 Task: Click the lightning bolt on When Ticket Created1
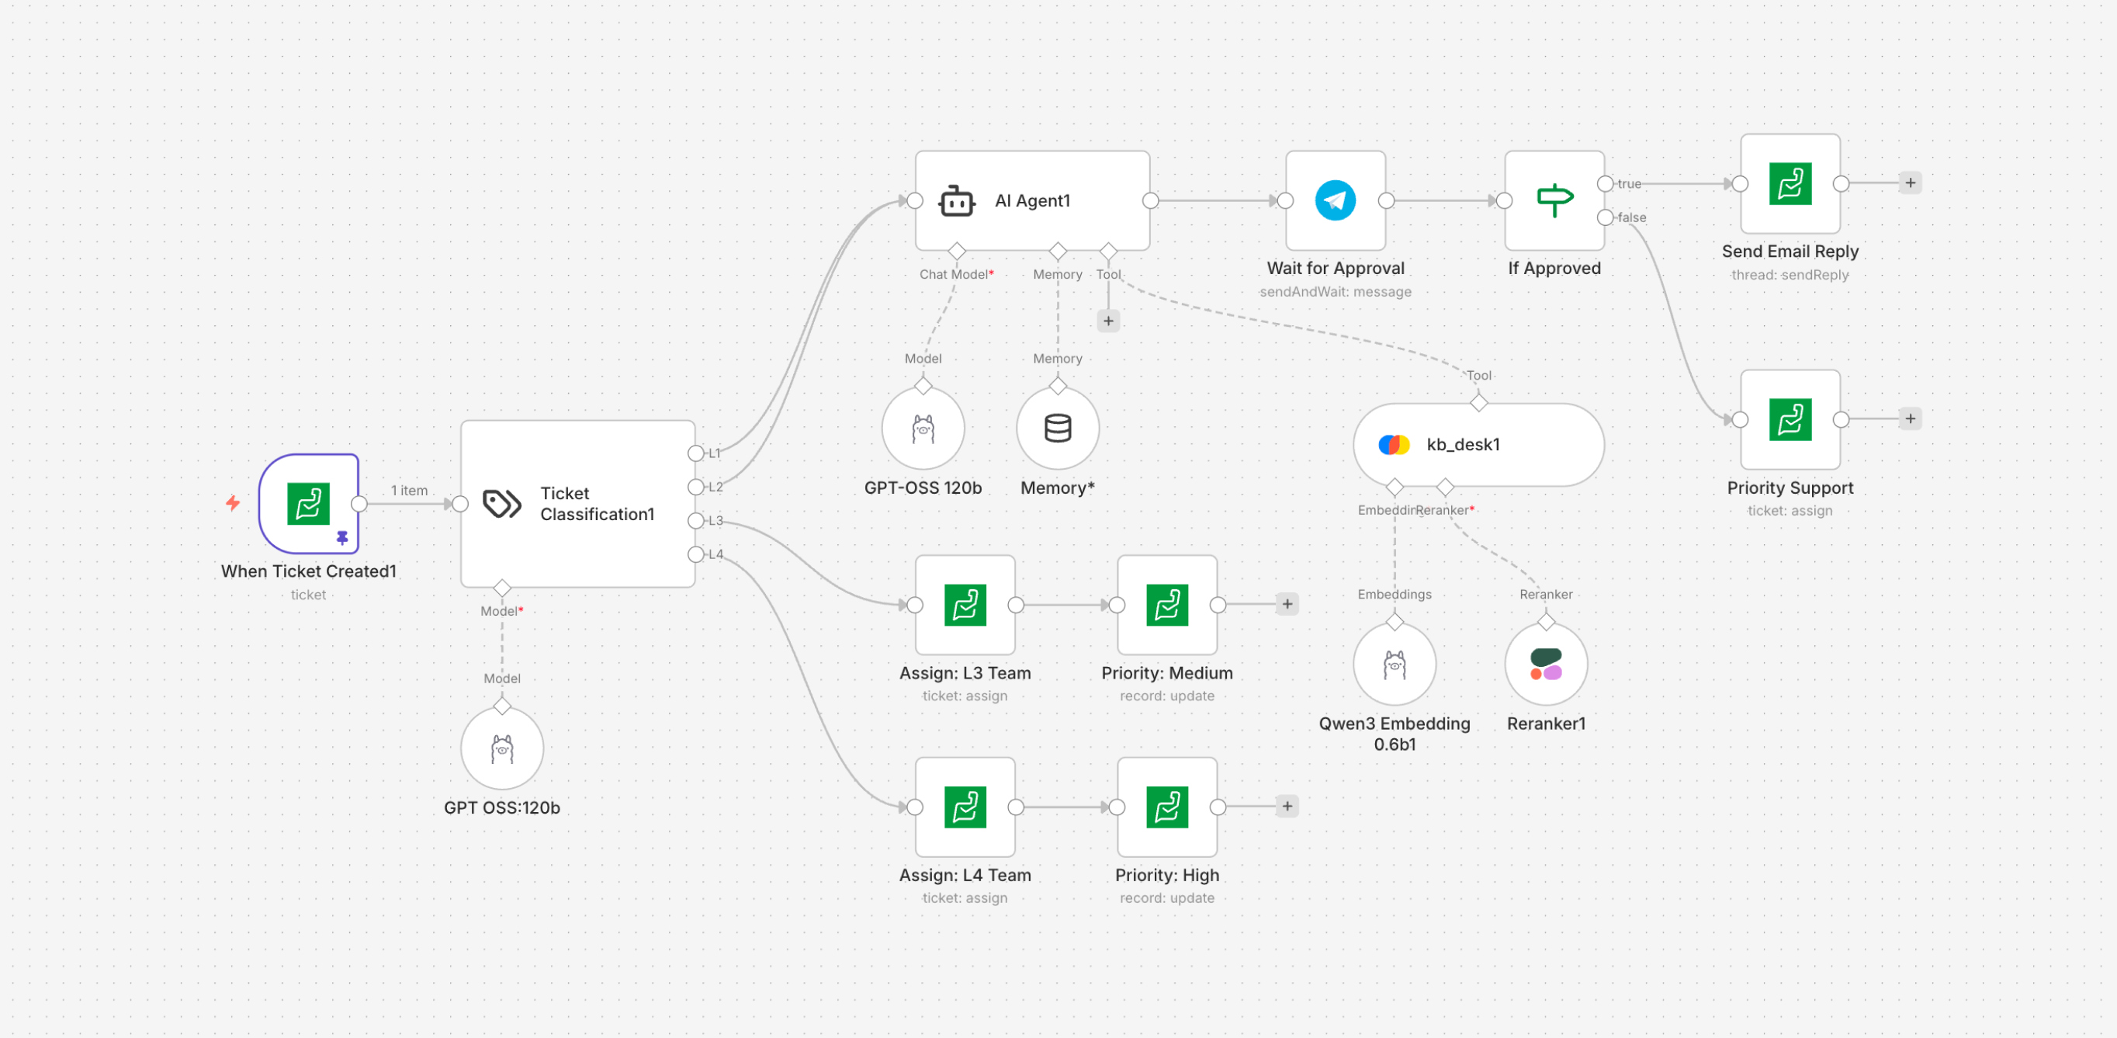[x=233, y=502]
